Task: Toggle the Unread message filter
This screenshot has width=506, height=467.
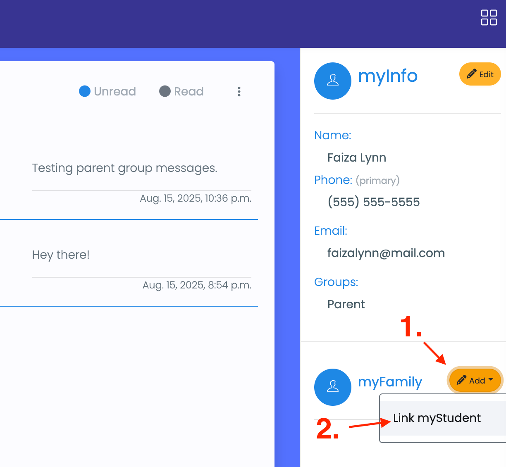Action: pos(107,91)
